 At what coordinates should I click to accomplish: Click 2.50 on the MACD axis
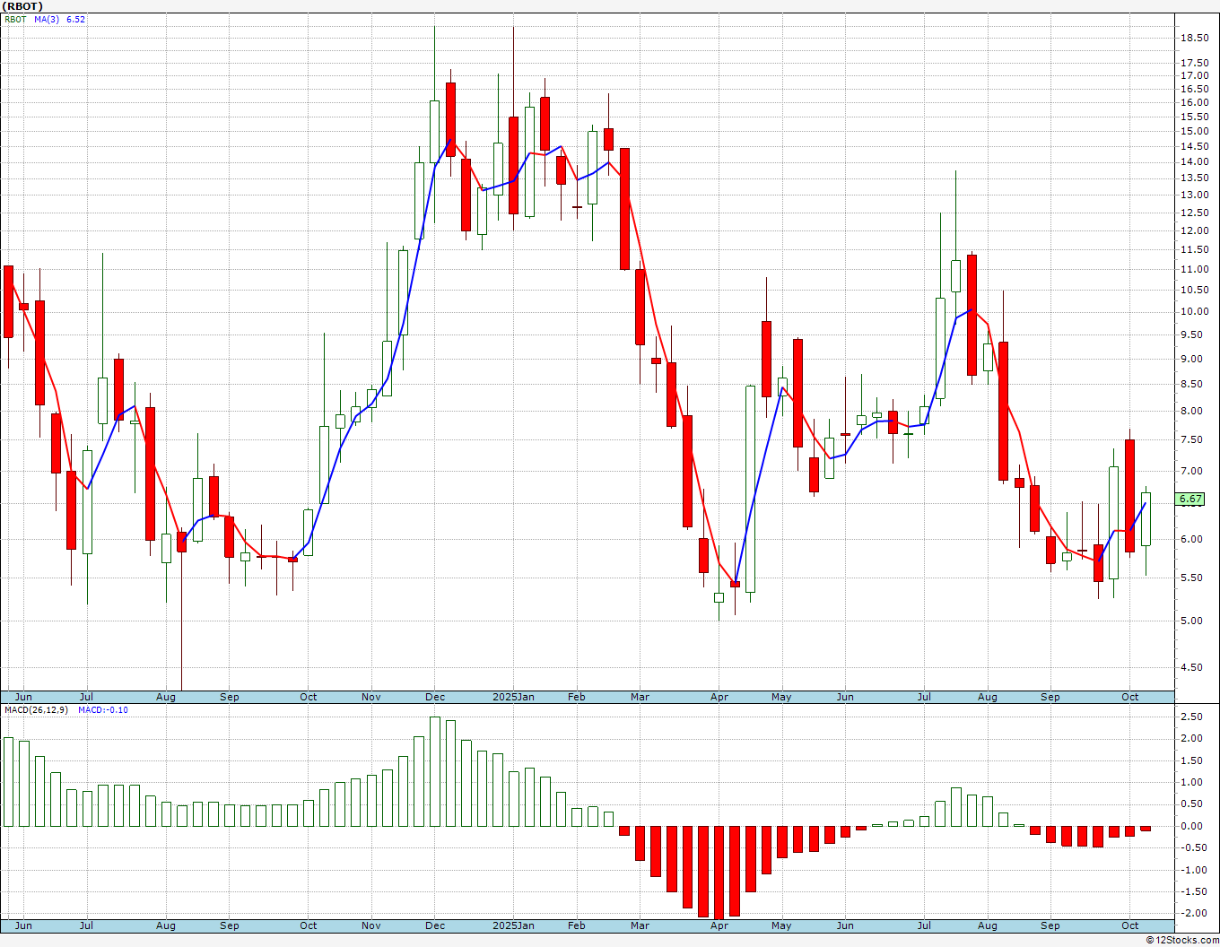(x=1193, y=717)
